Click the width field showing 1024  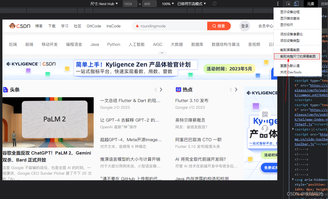130,4
